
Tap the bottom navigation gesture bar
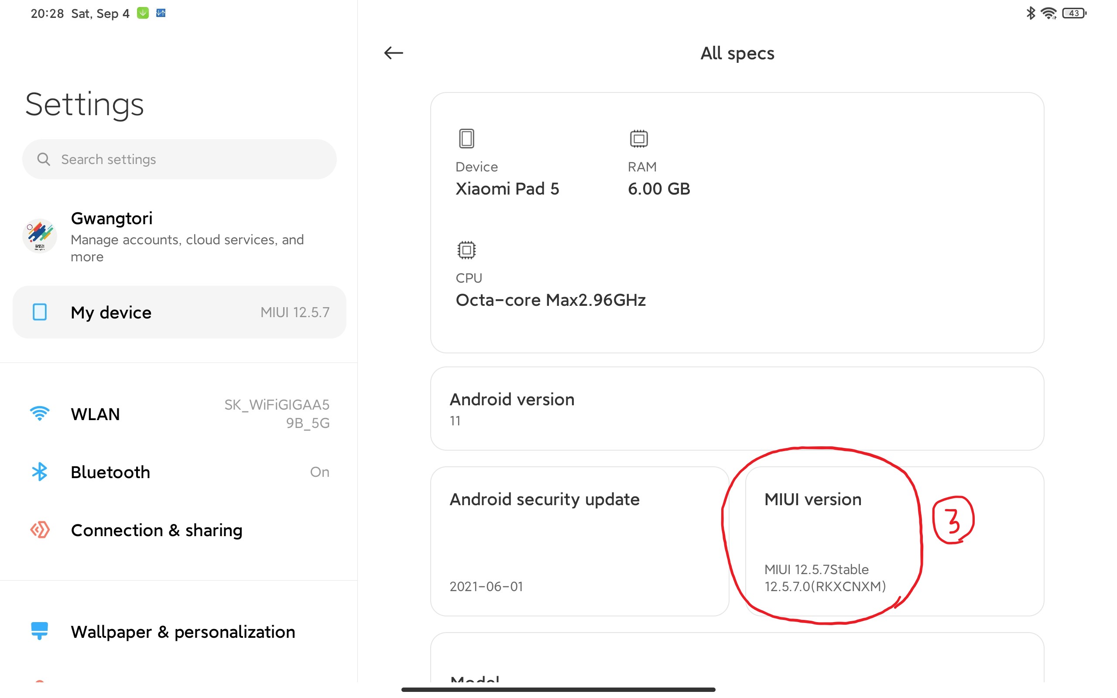click(558, 689)
